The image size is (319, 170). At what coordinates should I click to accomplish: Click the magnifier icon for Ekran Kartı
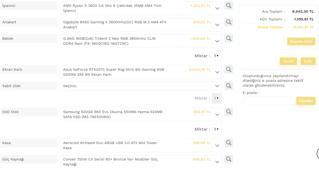tap(229, 69)
